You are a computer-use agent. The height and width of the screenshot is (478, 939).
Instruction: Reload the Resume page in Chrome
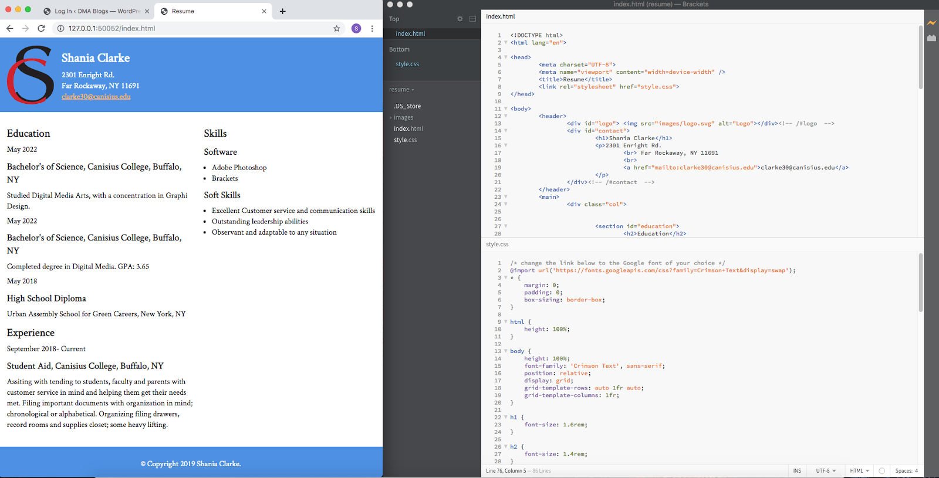pyautogui.click(x=41, y=28)
